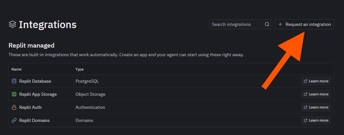Viewport: 344px width, 135px height.
Task: Focus the Search integrations field
Action: click(240, 24)
